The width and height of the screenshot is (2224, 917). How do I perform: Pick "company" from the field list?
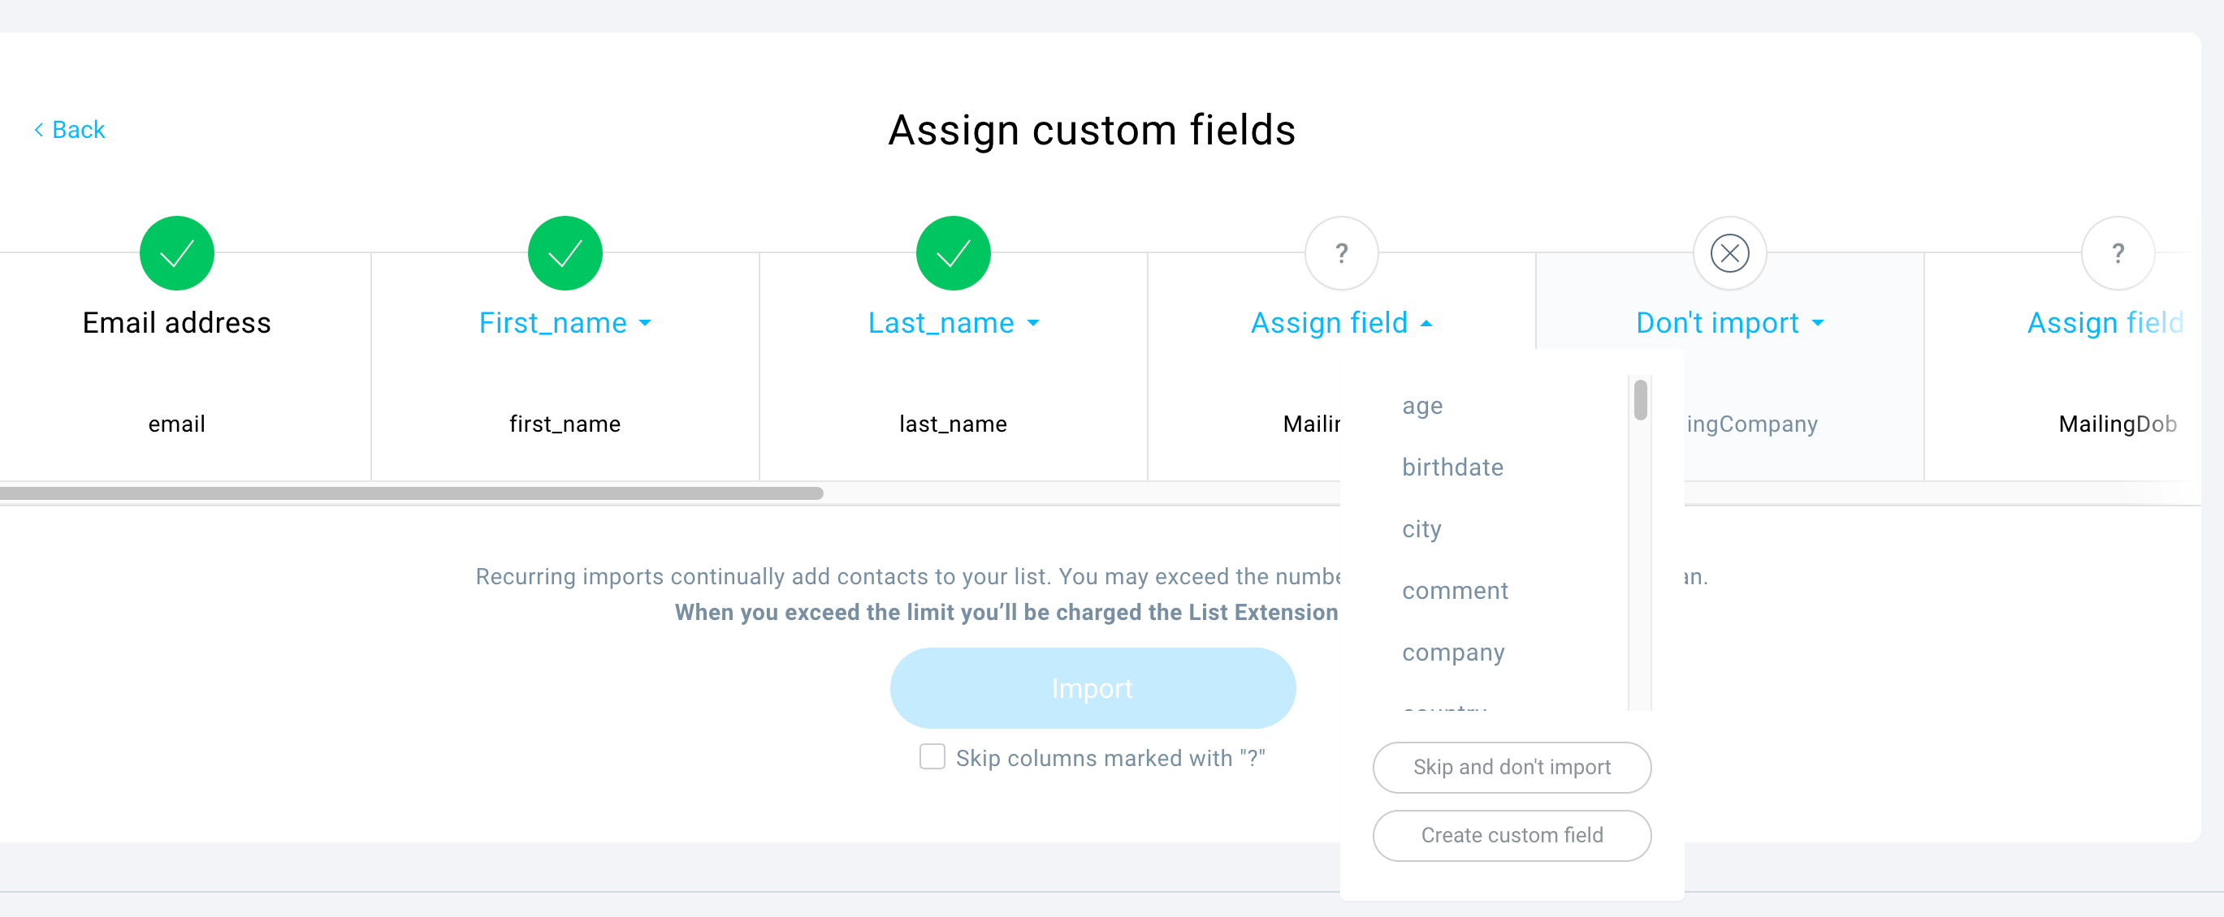[x=1453, y=652]
